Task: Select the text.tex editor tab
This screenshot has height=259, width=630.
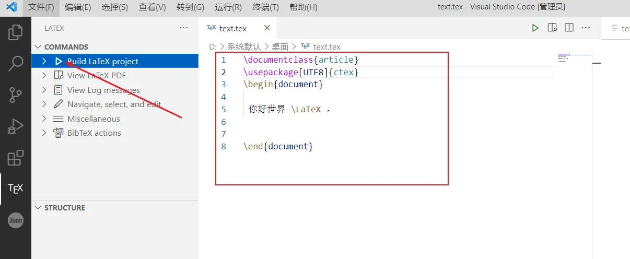Action: pyautogui.click(x=237, y=28)
